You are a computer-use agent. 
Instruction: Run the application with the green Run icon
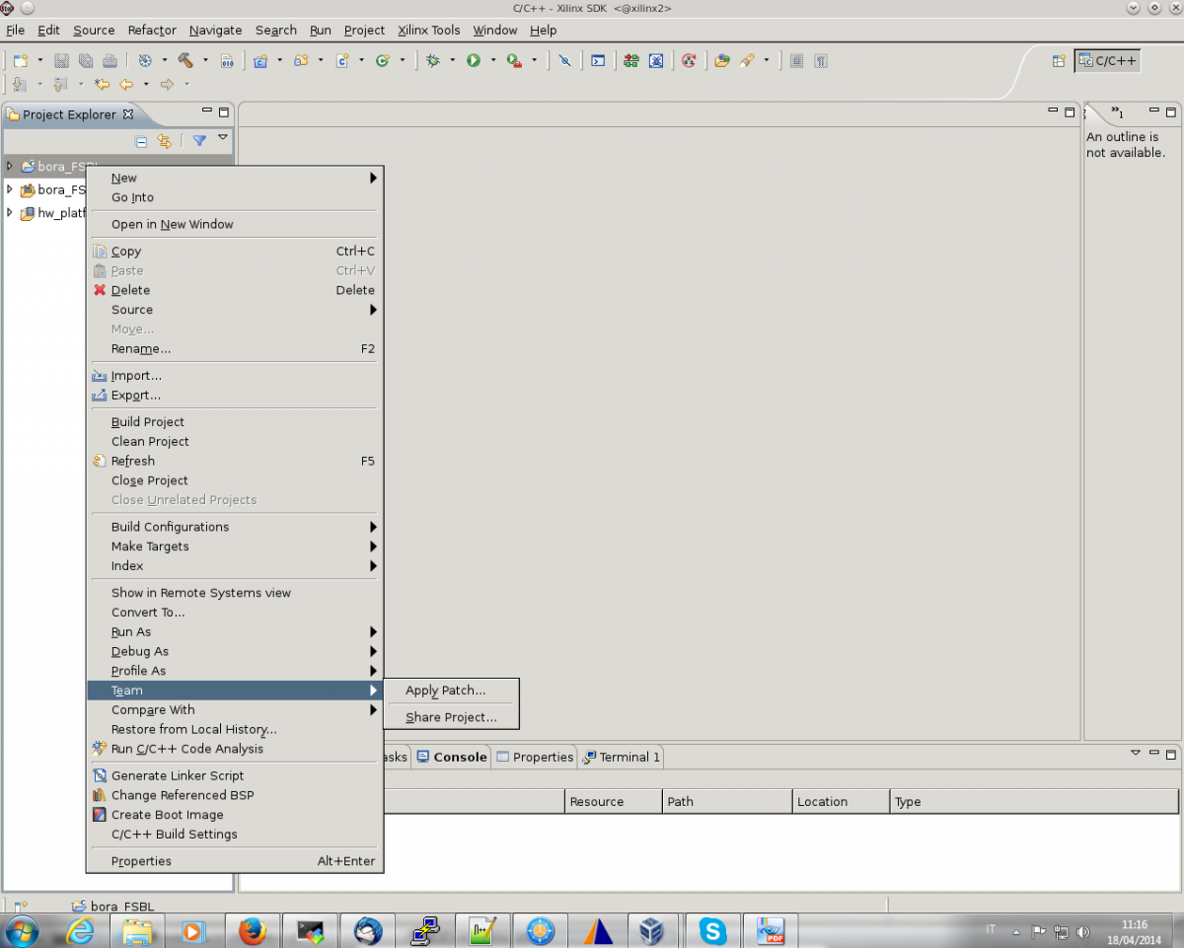474,60
